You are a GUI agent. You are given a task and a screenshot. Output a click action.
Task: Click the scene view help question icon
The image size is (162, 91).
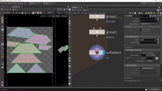[x=70, y=13]
